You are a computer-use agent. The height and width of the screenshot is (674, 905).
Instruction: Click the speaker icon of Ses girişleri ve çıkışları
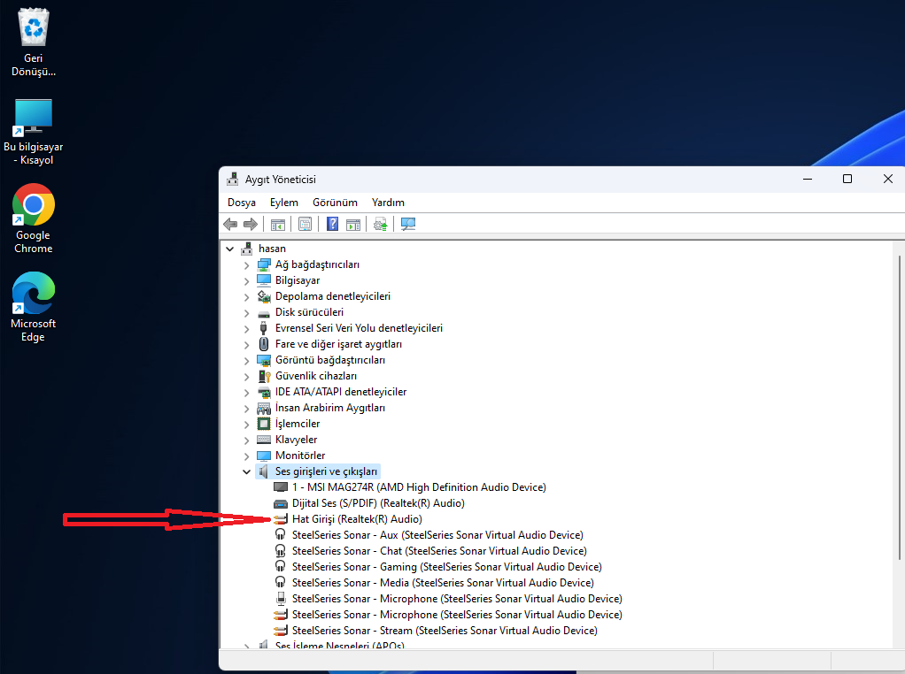pyautogui.click(x=264, y=471)
